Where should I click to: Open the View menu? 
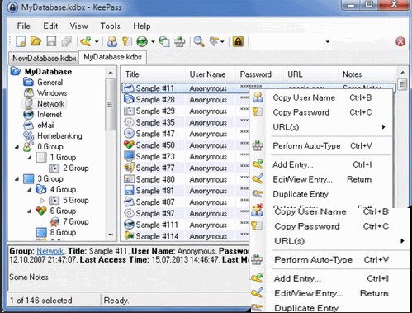[x=78, y=26]
